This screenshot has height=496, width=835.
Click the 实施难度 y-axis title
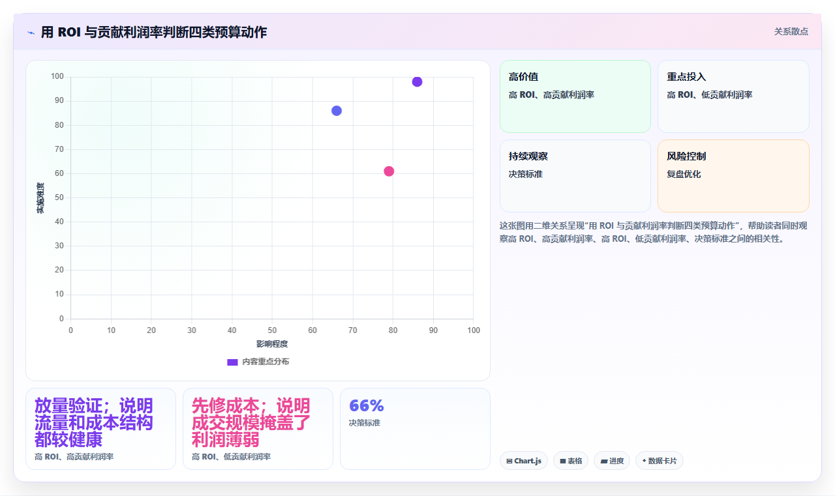click(x=40, y=198)
